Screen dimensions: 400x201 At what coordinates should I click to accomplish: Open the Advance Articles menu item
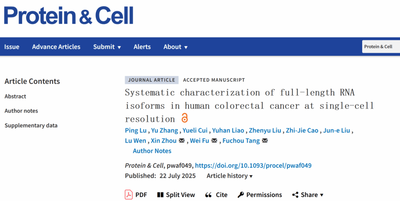(x=56, y=47)
